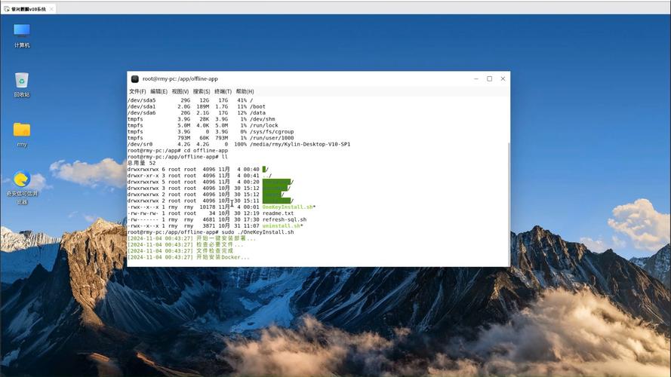The width and height of the screenshot is (671, 377).
Task: Open the 编辑(E) menu
Action: tap(159, 91)
